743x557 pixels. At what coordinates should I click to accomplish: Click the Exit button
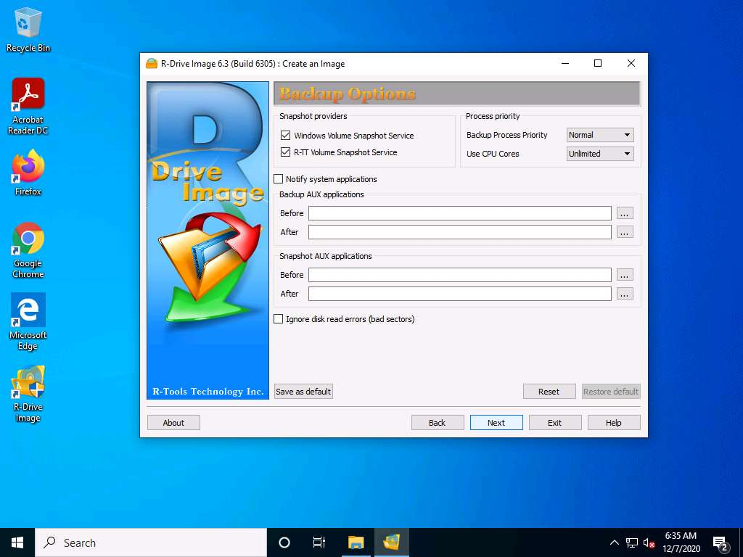555,423
